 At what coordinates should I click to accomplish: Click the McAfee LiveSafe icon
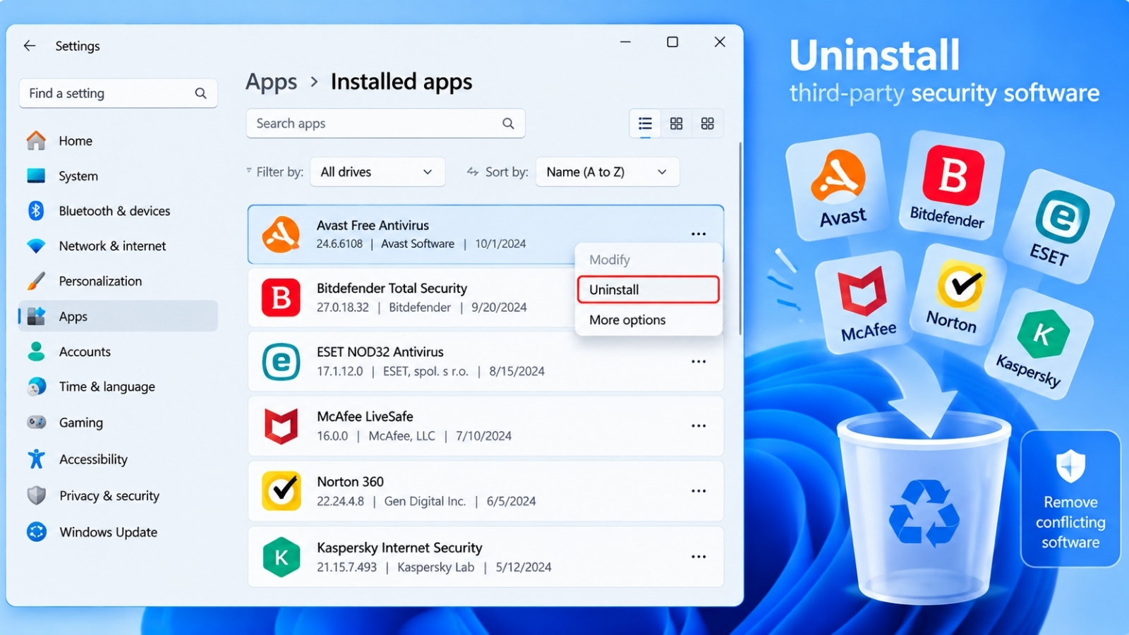[281, 426]
